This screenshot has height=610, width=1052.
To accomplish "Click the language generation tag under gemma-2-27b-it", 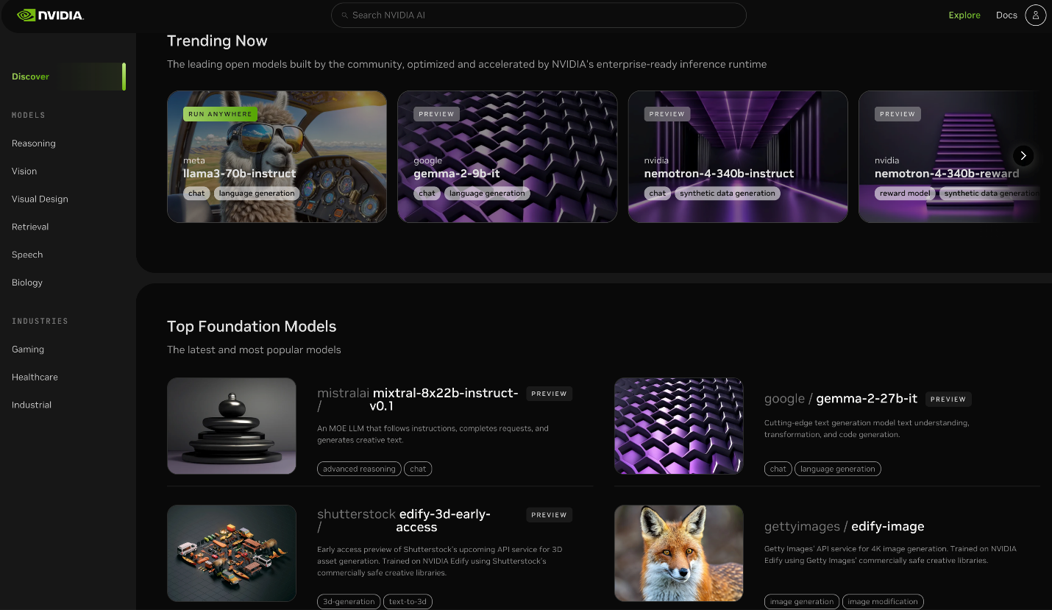I will (x=838, y=469).
